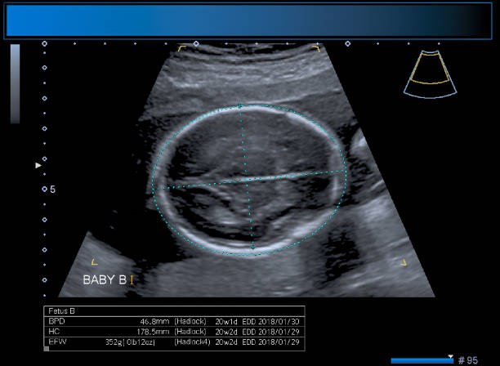Click the small square below the EFW label
This screenshot has width=500, height=366.
click(47, 348)
